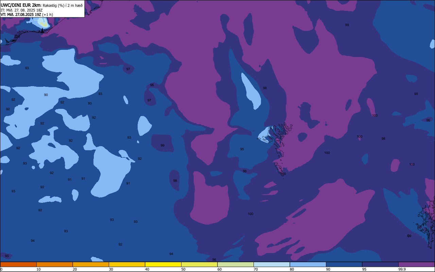Image resolution: width=435 pixels, height=272 pixels.
Task: Click the legend tick label '95'
Action: [x=364, y=269]
